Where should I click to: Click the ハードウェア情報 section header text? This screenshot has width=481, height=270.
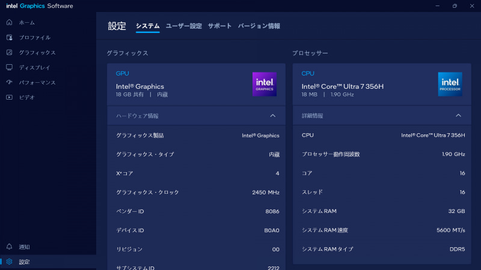tap(137, 116)
